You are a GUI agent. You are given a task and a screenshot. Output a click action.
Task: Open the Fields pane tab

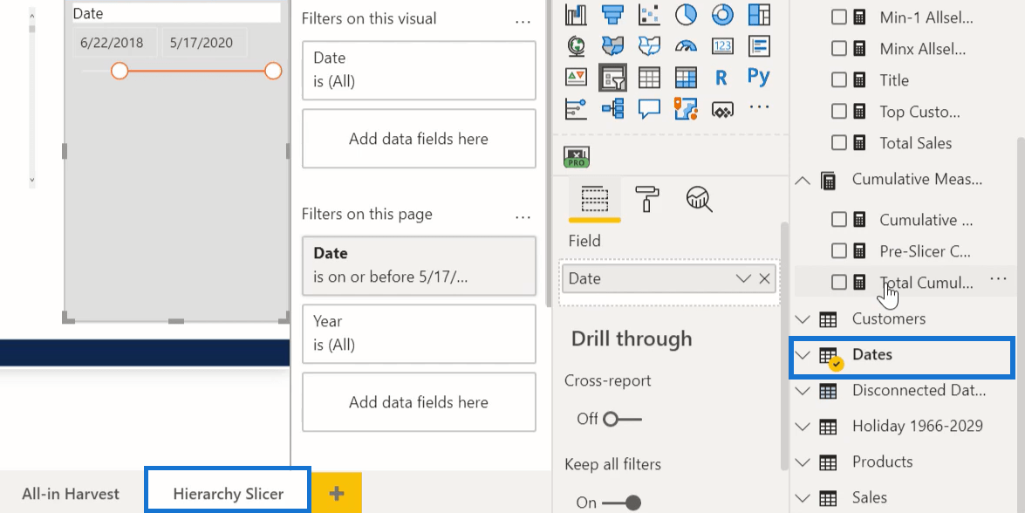point(594,199)
